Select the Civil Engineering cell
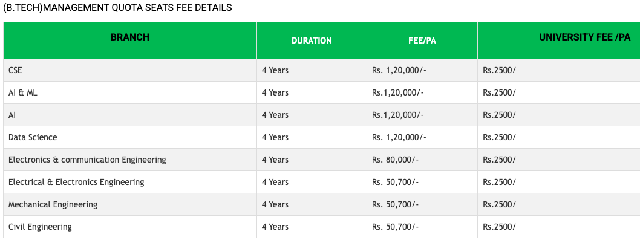 click(x=130, y=227)
